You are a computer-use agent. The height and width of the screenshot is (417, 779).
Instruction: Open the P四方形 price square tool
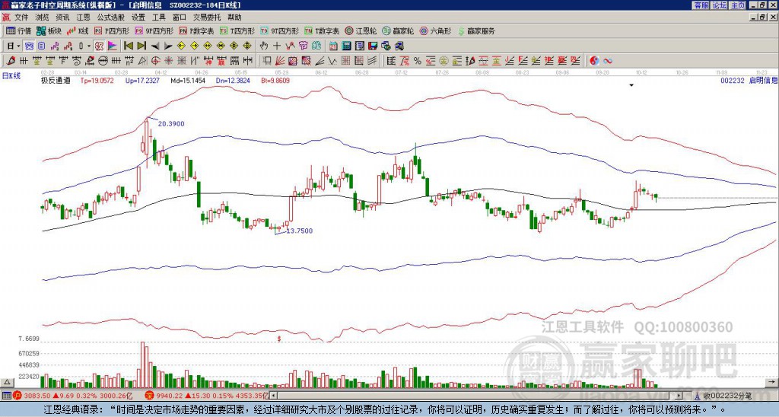[x=112, y=30]
